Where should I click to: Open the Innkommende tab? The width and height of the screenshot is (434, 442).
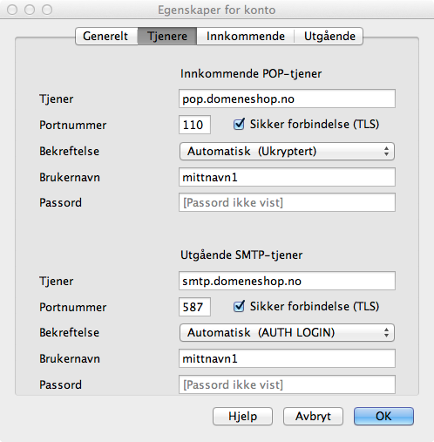click(246, 37)
